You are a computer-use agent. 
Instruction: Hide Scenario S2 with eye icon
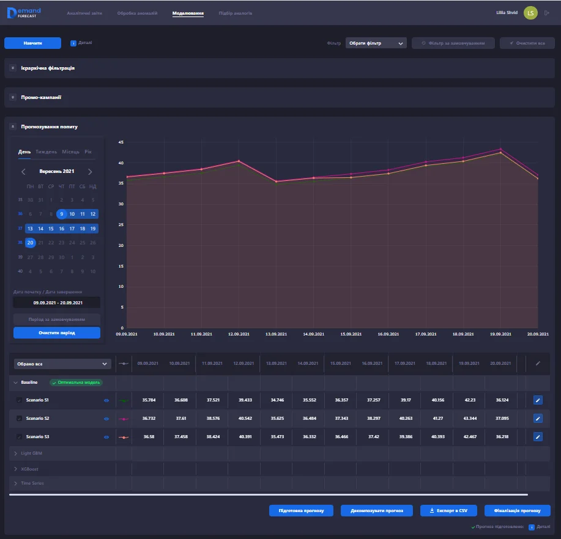pos(106,419)
